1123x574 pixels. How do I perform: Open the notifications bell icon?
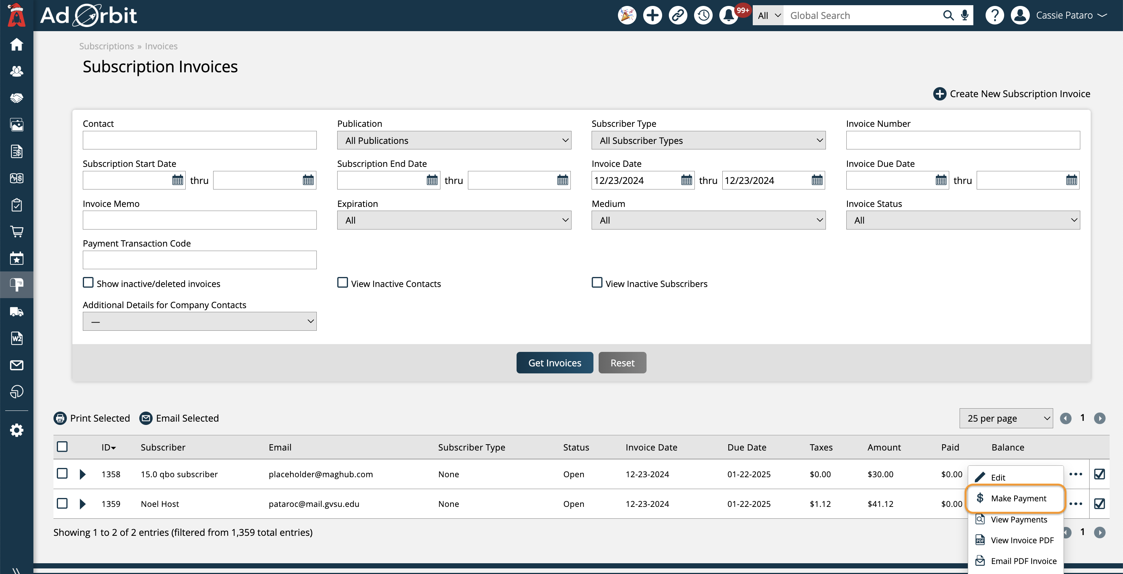coord(729,16)
